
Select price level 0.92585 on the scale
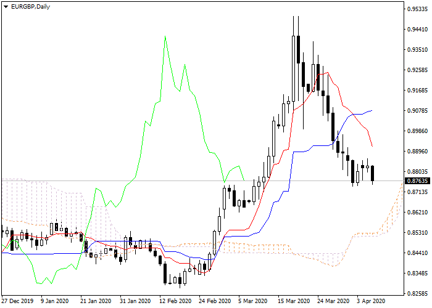coord(417,70)
